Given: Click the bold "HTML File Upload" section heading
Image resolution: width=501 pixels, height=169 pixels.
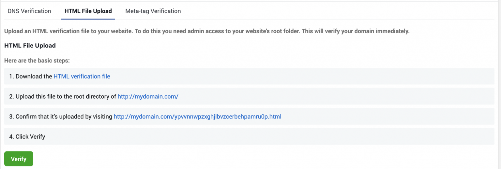Looking at the screenshot, I should pos(30,46).
